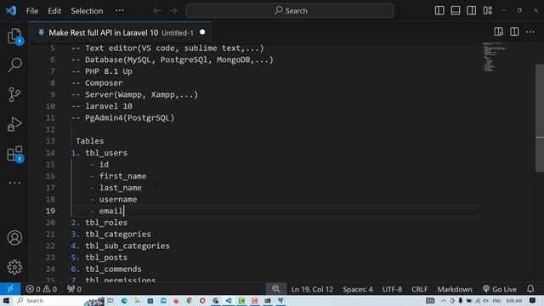Open the Search view in activity bar
The image size is (544, 306).
pyautogui.click(x=14, y=65)
